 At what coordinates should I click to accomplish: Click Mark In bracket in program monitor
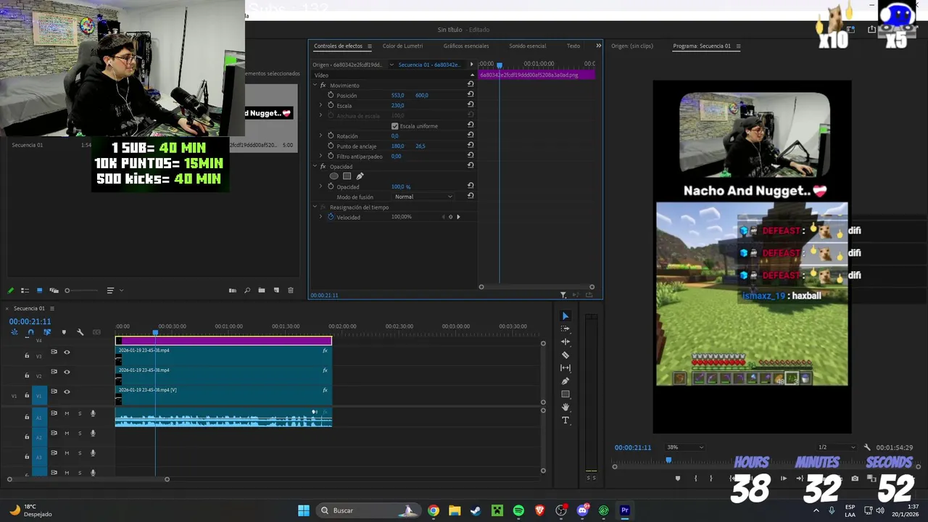click(695, 478)
